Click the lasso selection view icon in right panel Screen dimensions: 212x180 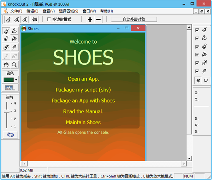tap(206, 80)
